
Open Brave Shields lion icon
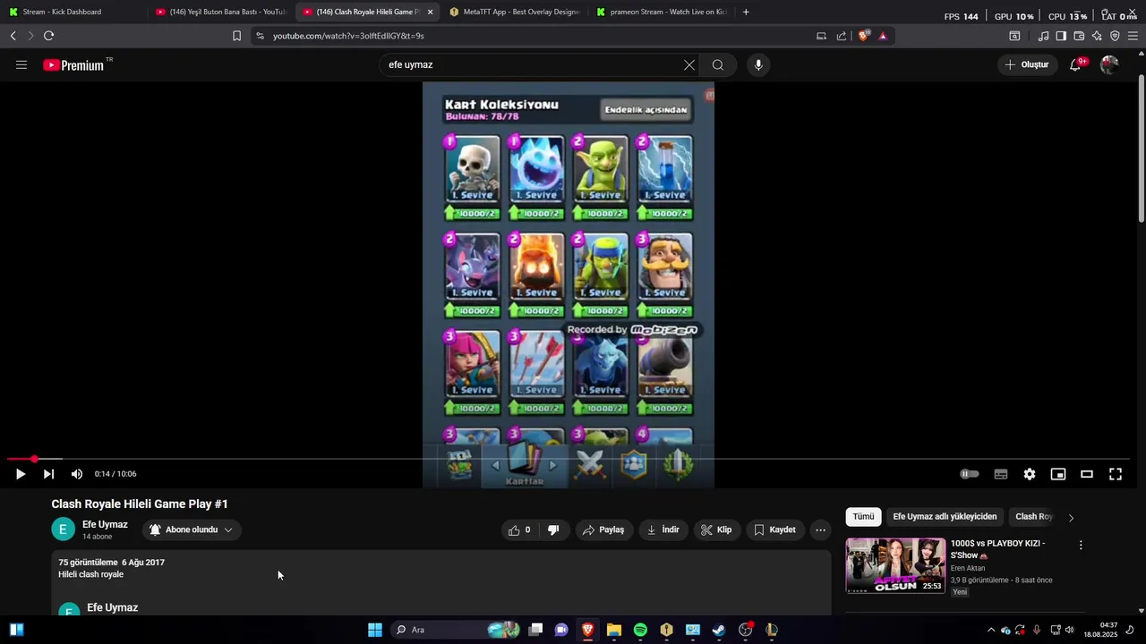click(x=863, y=36)
